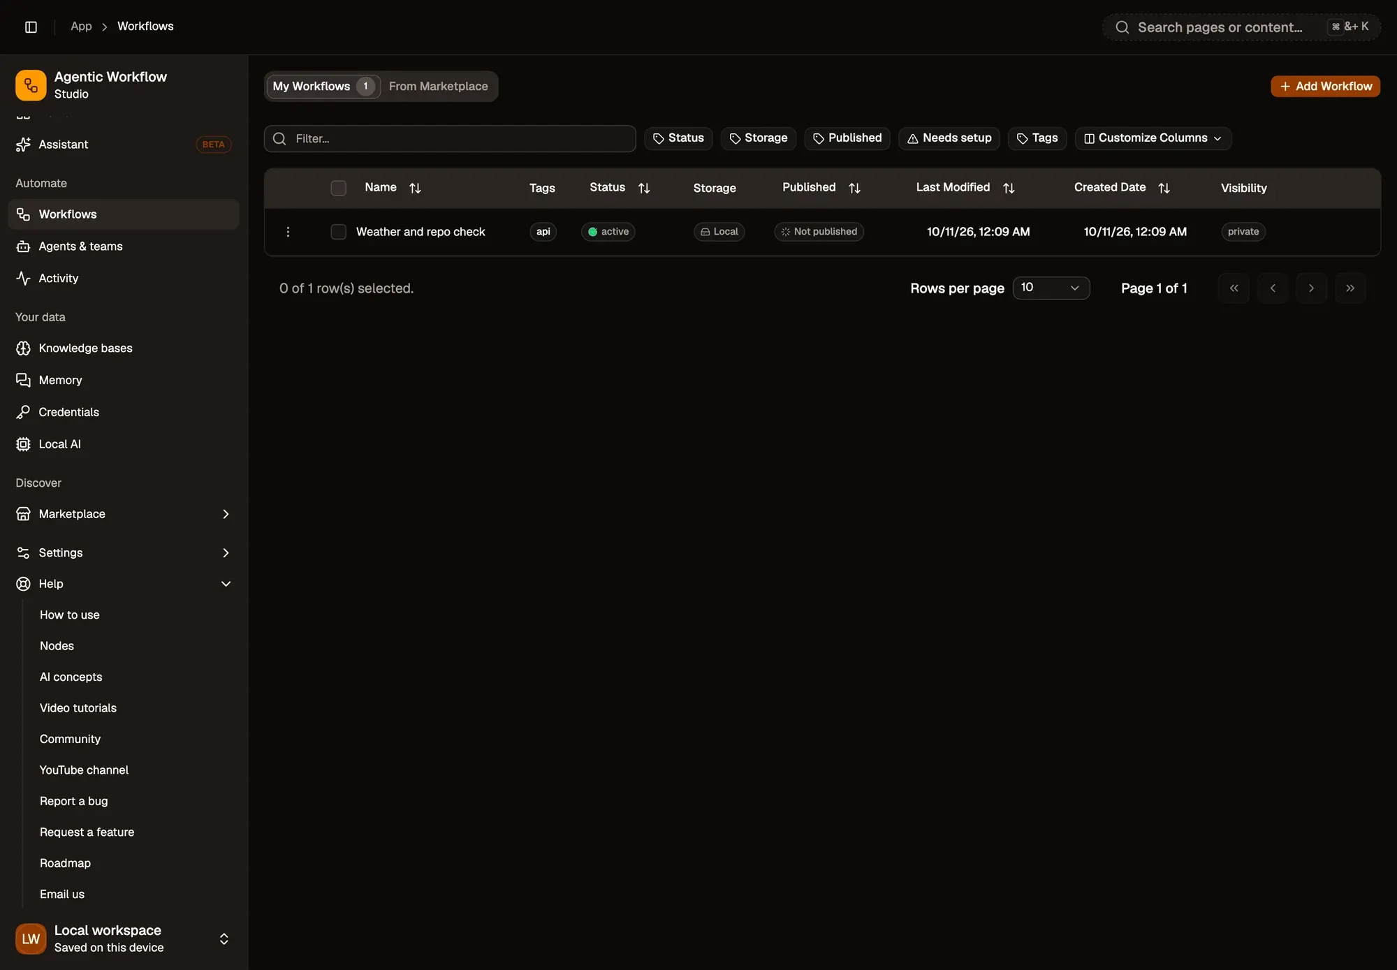This screenshot has height=970, width=1397.
Task: Sort by Published column arrows
Action: click(x=854, y=188)
